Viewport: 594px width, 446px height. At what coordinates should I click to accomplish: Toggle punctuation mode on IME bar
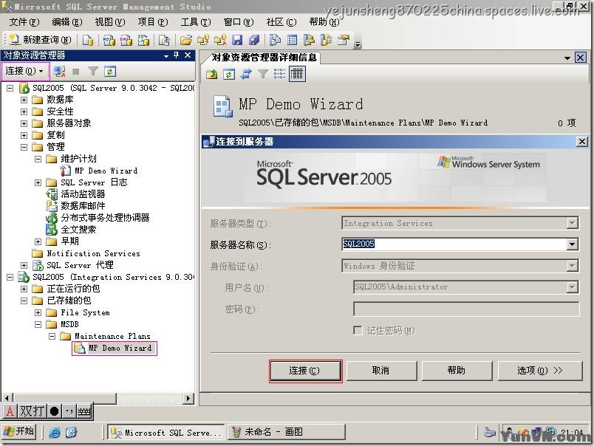(x=69, y=411)
